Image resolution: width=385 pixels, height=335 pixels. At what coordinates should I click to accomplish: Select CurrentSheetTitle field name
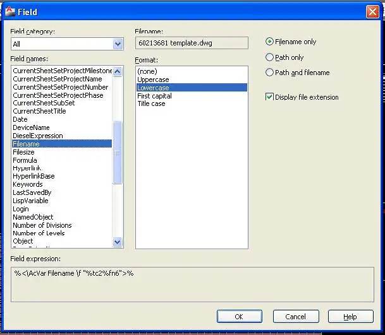pos(62,111)
